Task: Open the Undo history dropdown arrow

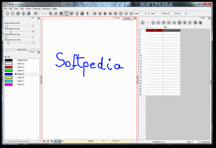Action: tap(39, 14)
